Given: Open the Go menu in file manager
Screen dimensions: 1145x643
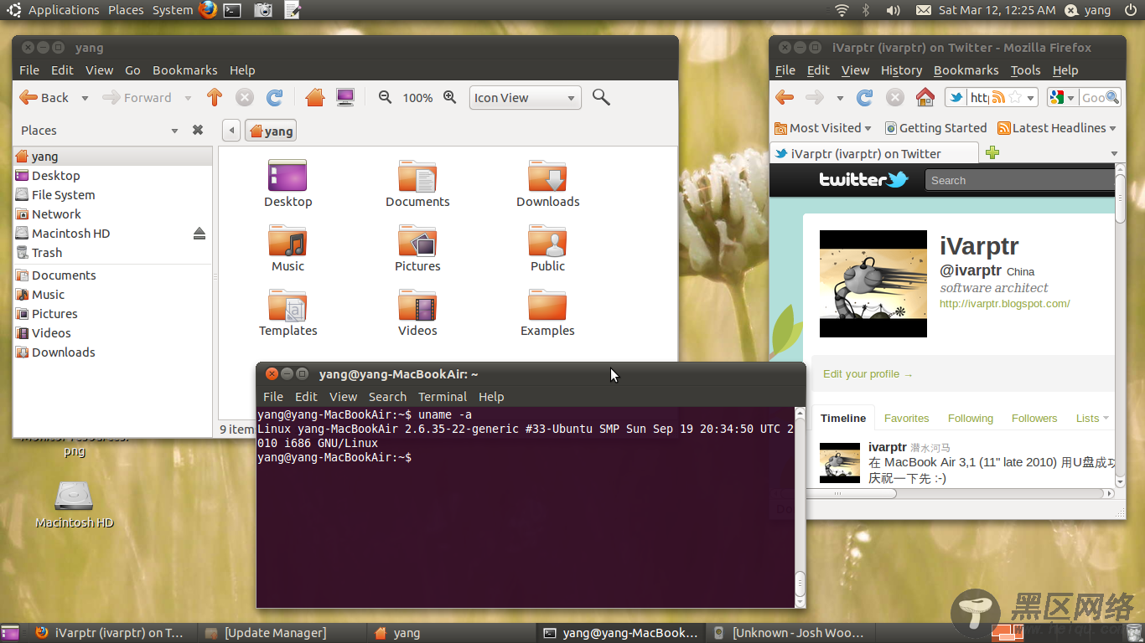Looking at the screenshot, I should [132, 70].
